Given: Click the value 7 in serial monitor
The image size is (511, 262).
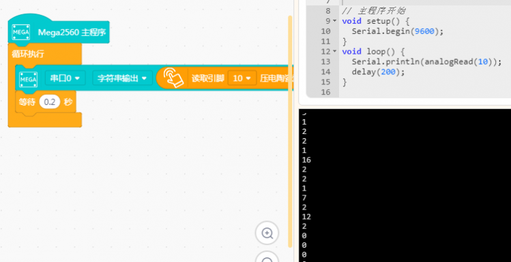Looking at the screenshot, I should (304, 197).
